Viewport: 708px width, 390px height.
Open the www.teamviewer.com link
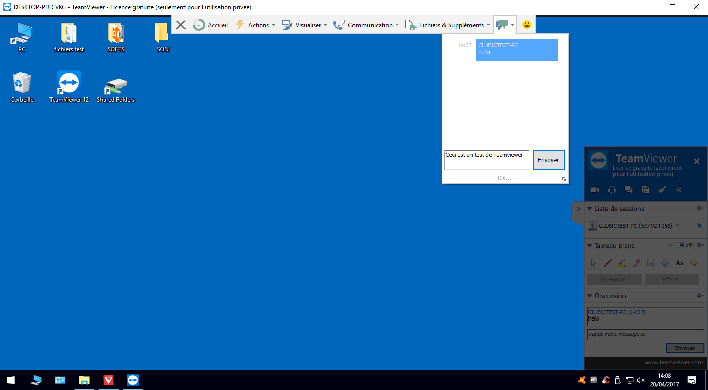(673, 363)
